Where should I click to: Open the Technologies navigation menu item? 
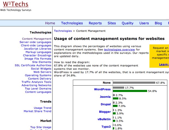(72, 23)
